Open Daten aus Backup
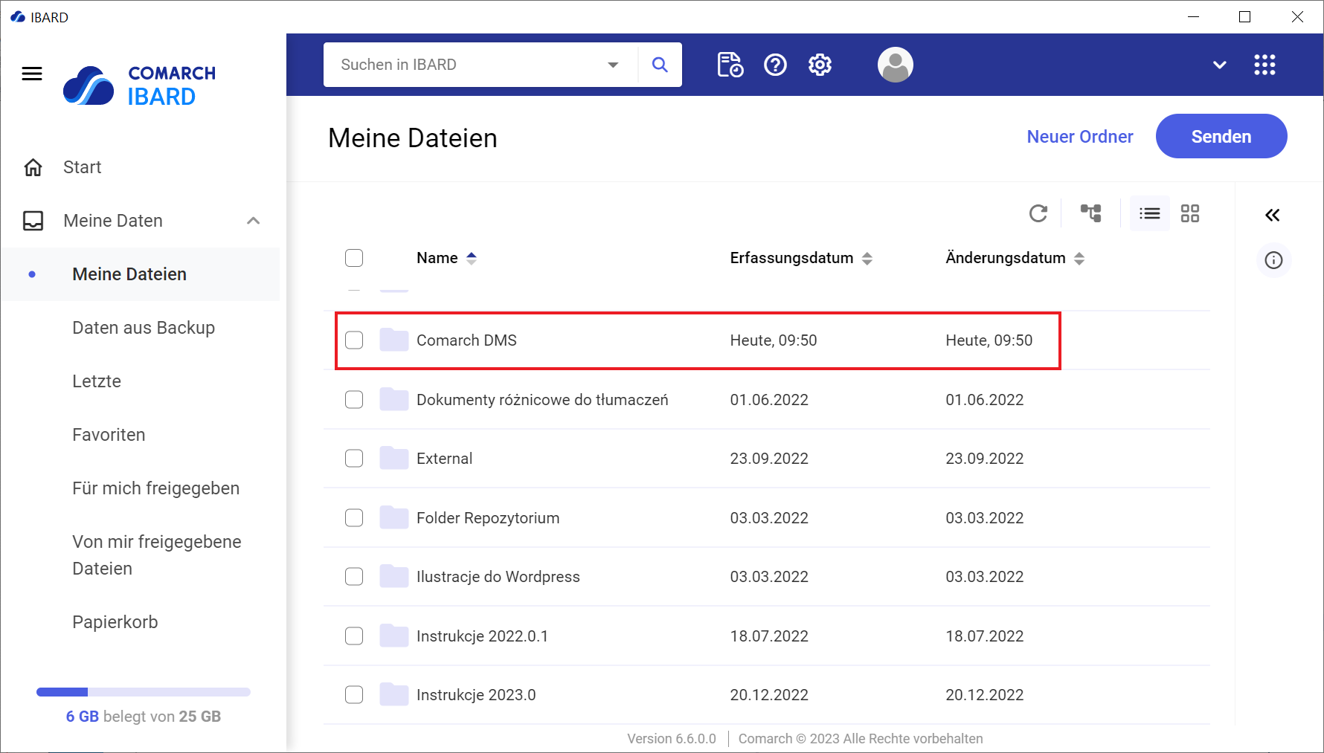 [144, 328]
